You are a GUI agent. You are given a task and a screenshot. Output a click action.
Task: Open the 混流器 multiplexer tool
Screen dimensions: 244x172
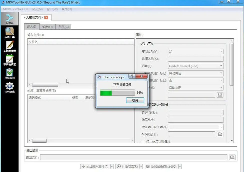coord(10,19)
